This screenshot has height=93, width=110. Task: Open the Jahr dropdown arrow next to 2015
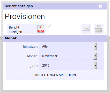point(95,66)
